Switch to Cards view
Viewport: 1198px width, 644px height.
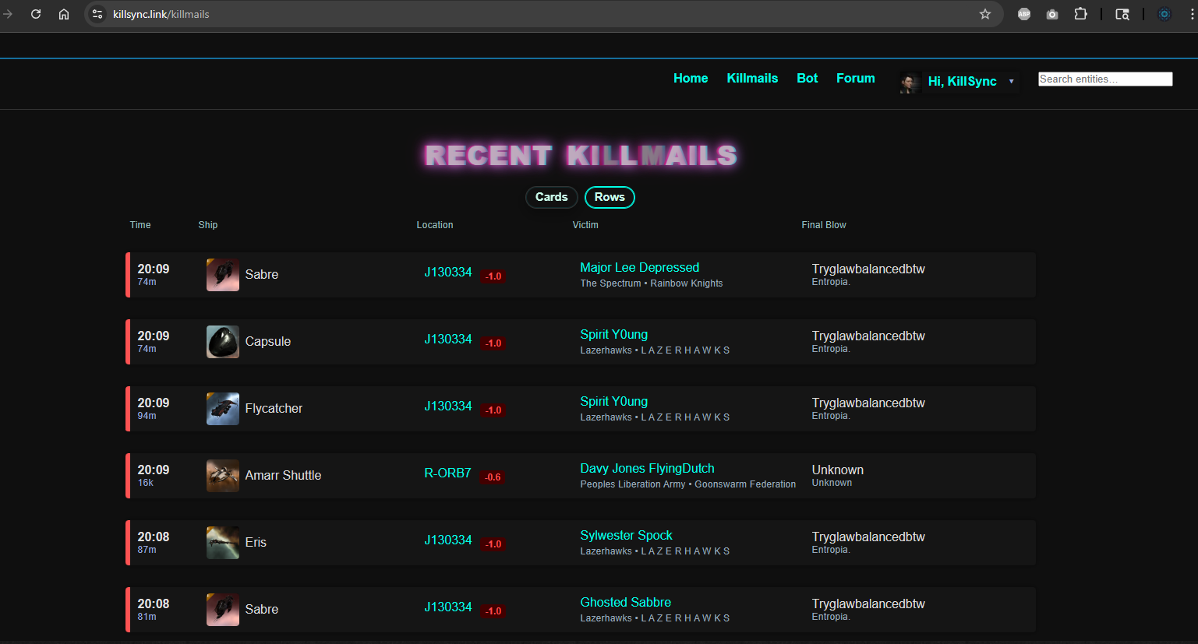(551, 197)
